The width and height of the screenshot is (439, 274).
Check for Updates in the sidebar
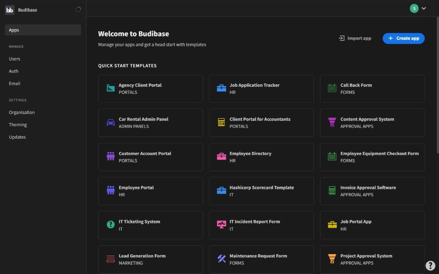(17, 137)
